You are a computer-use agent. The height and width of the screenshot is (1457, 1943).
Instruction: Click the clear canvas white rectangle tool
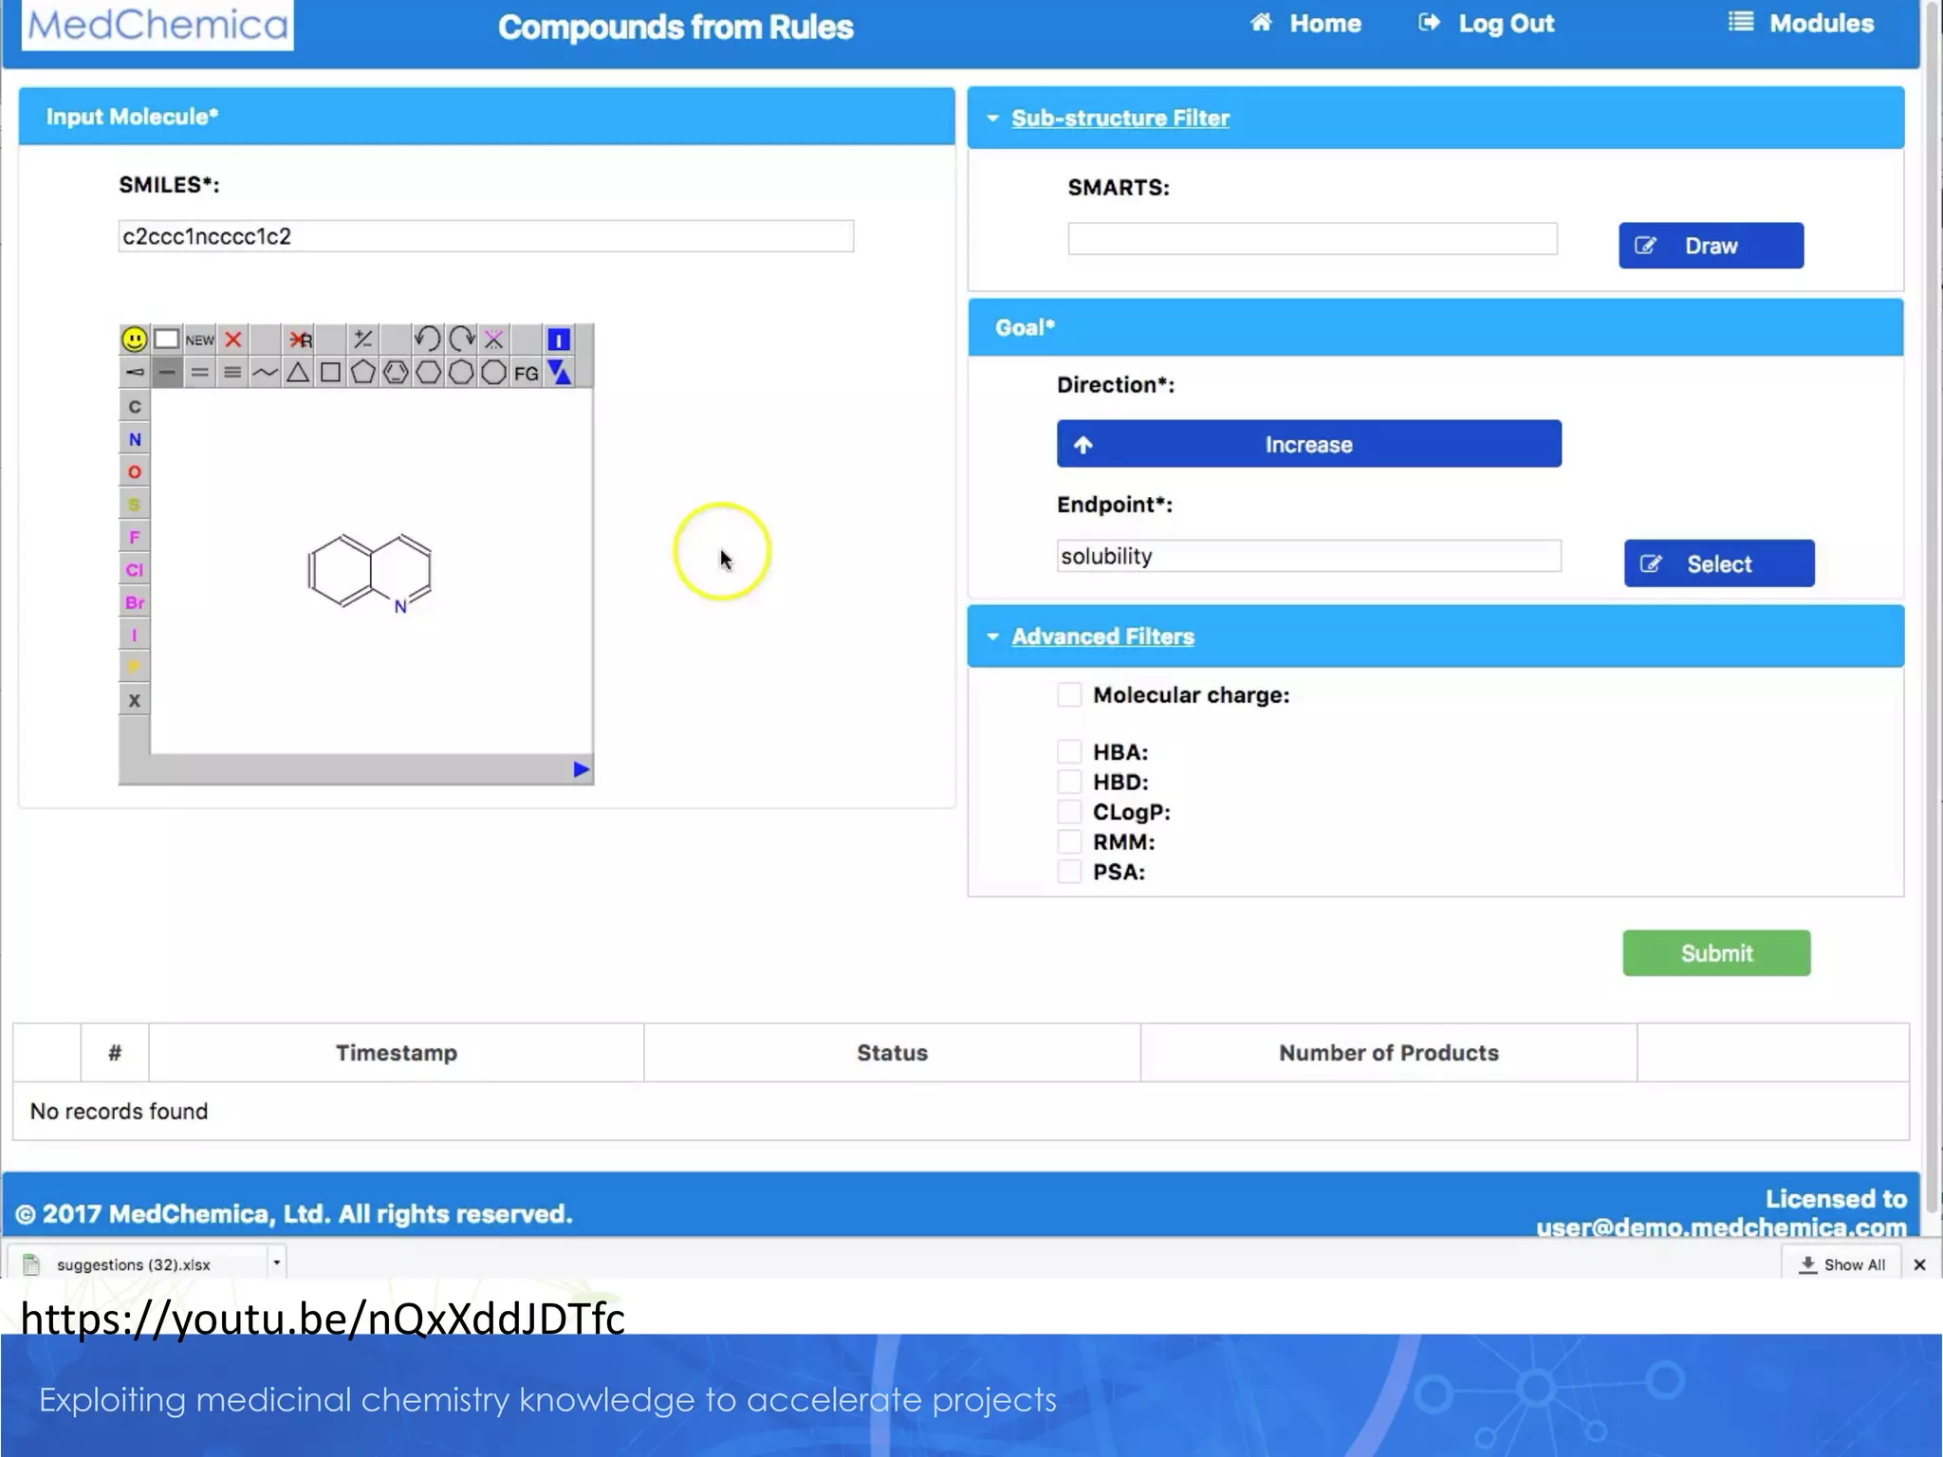pyautogui.click(x=167, y=340)
